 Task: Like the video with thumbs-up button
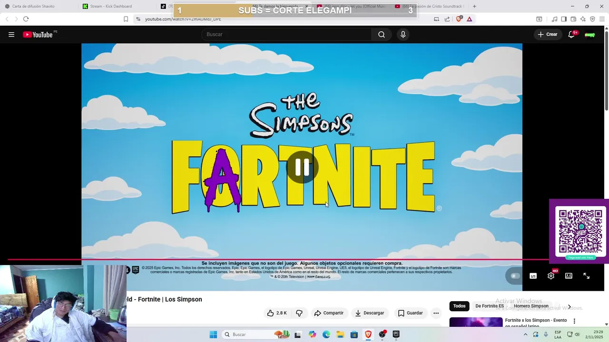pos(277,313)
